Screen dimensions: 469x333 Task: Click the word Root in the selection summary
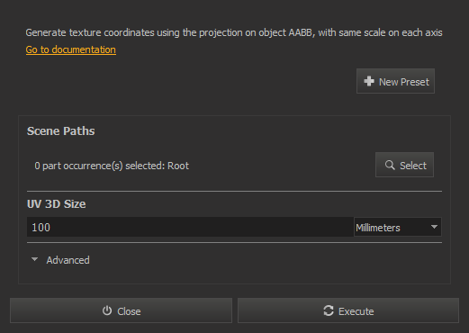(x=178, y=166)
